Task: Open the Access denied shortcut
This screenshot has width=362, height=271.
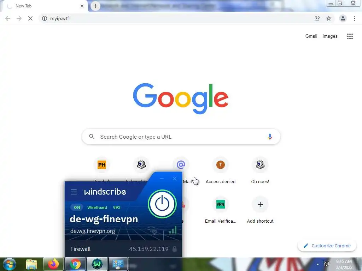Action: 221,170
